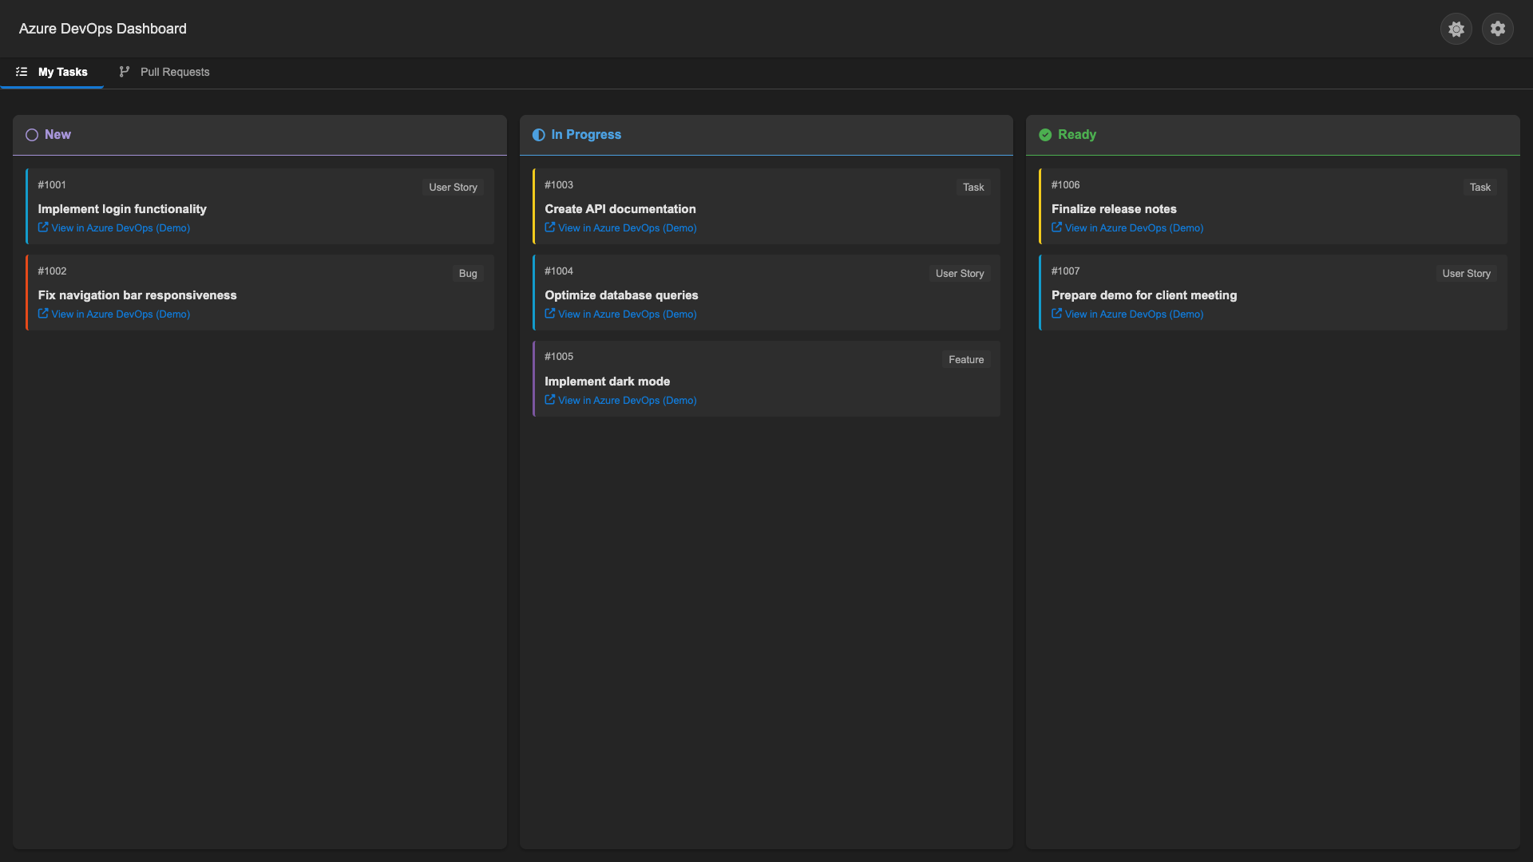Image resolution: width=1533 pixels, height=862 pixels.
Task: Click the In Progress half-circle icon
Action: 539,135
